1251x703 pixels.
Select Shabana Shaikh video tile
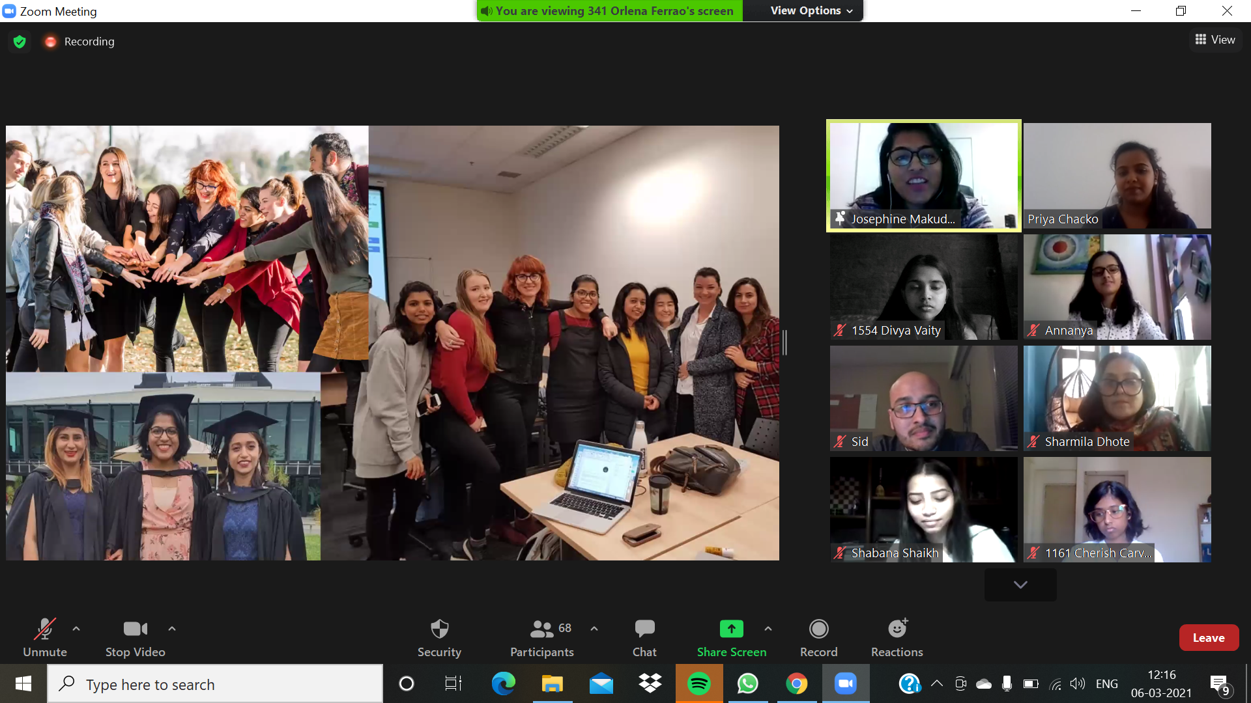coord(923,510)
